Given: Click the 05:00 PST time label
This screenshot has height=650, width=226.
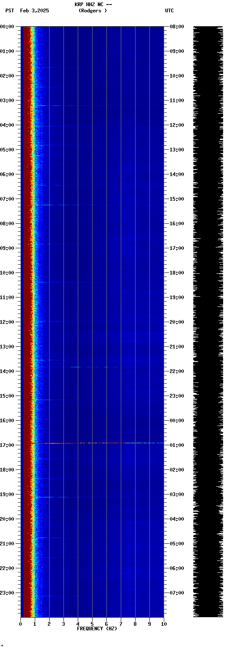Looking at the screenshot, I should (x=7, y=150).
